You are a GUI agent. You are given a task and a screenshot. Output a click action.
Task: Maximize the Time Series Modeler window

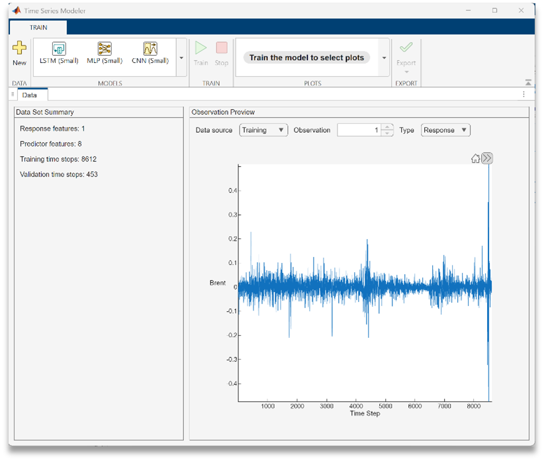tap(495, 11)
